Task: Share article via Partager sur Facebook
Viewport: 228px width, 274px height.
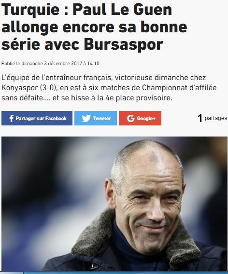Action: pos(37,118)
